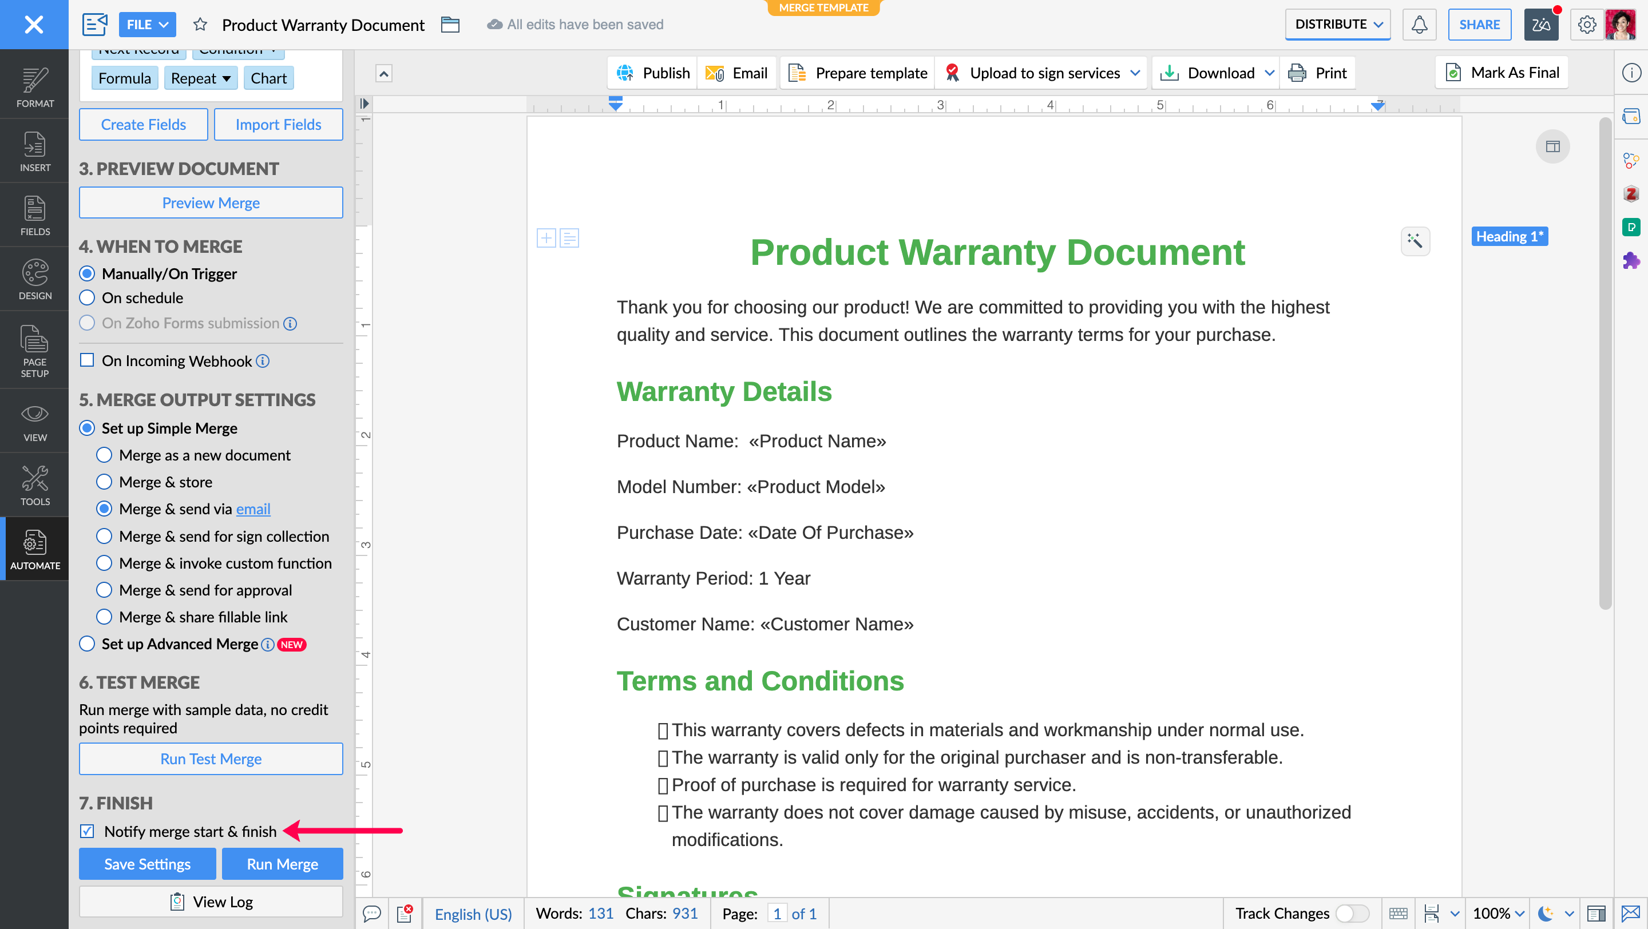This screenshot has height=929, width=1648.
Task: Star the document as favorite
Action: click(200, 24)
